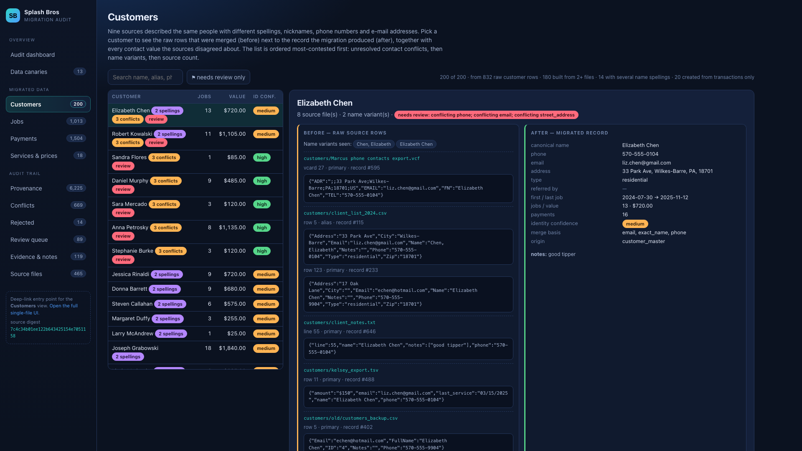Open the Audit dashboard page
Viewport: 802px width, 451px height.
pyautogui.click(x=48, y=55)
